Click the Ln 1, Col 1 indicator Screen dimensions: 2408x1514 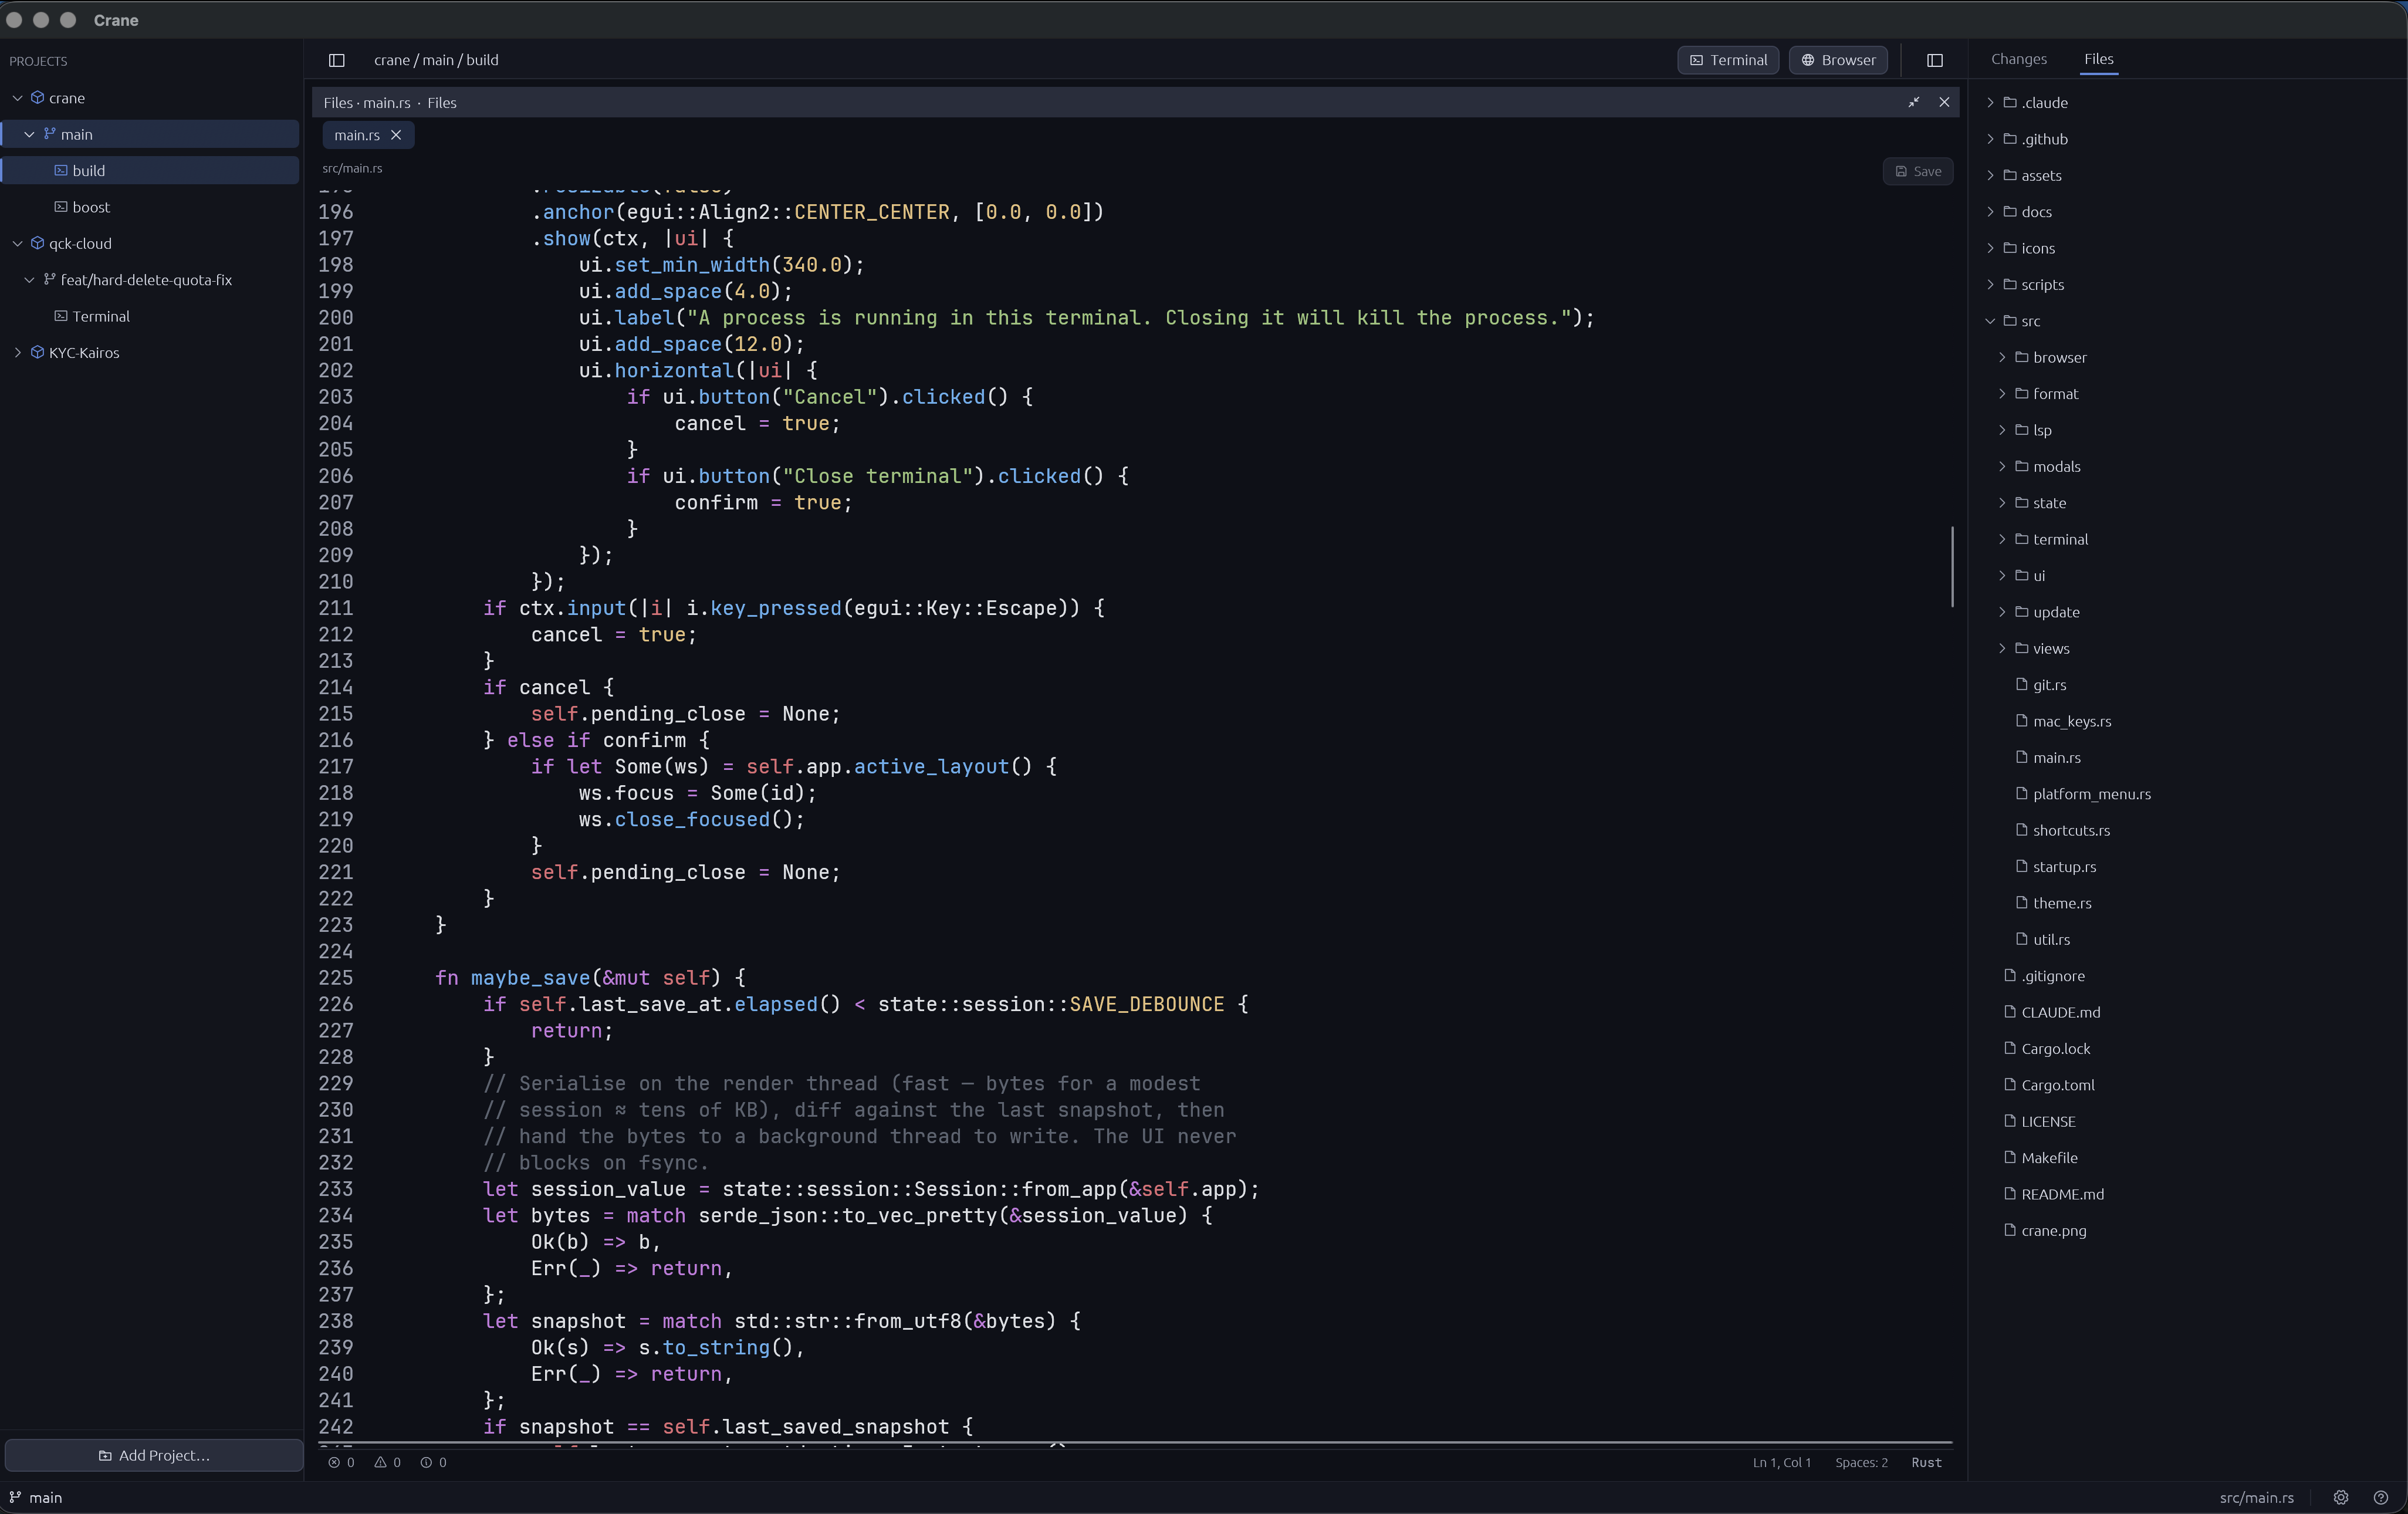pos(1781,1462)
